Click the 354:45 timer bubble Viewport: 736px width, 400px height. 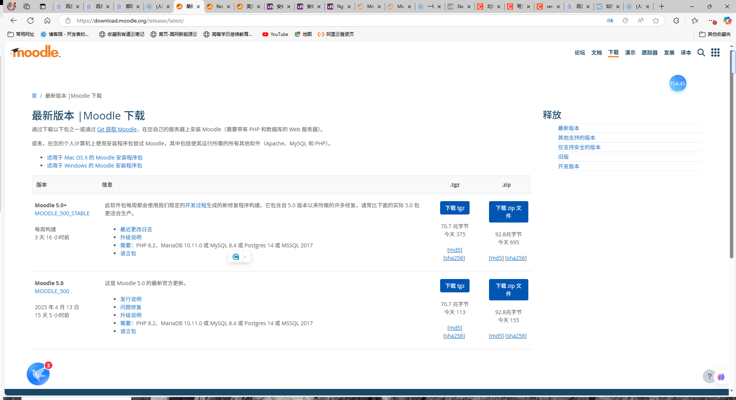point(678,84)
